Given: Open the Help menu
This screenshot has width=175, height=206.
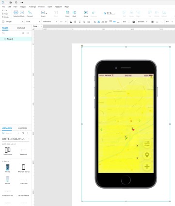Looking at the screenshot, I should 66,7.
